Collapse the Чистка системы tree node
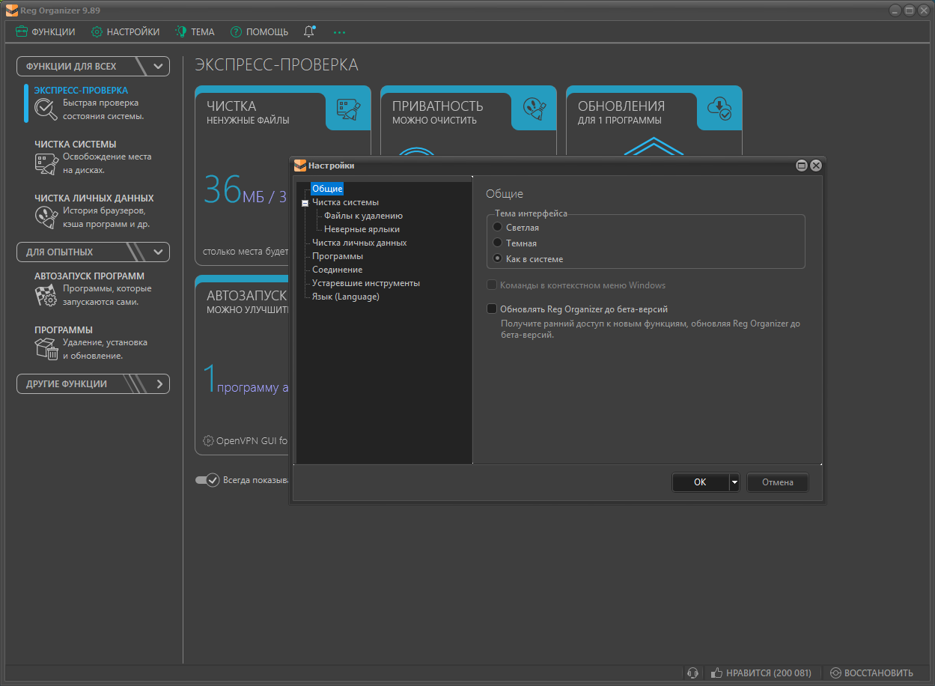The width and height of the screenshot is (935, 686). click(x=305, y=203)
